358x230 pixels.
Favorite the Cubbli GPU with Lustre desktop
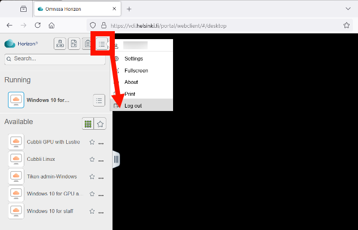point(92,142)
